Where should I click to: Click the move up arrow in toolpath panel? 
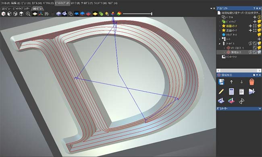pyautogui.click(x=231, y=82)
